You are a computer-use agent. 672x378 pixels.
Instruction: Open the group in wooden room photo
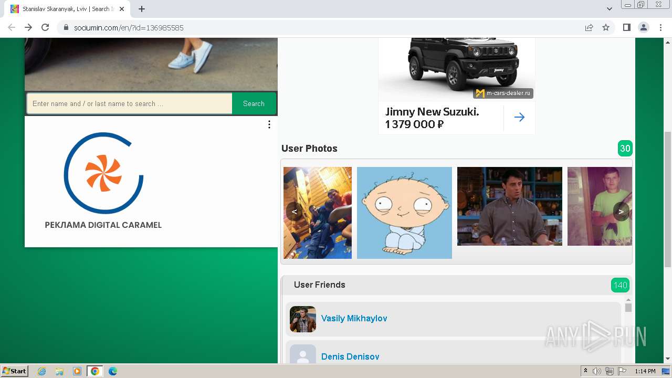click(x=318, y=213)
